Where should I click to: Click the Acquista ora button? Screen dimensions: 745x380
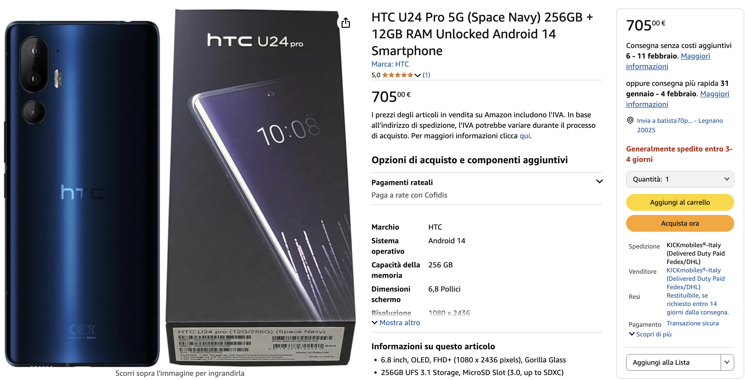pyautogui.click(x=680, y=223)
